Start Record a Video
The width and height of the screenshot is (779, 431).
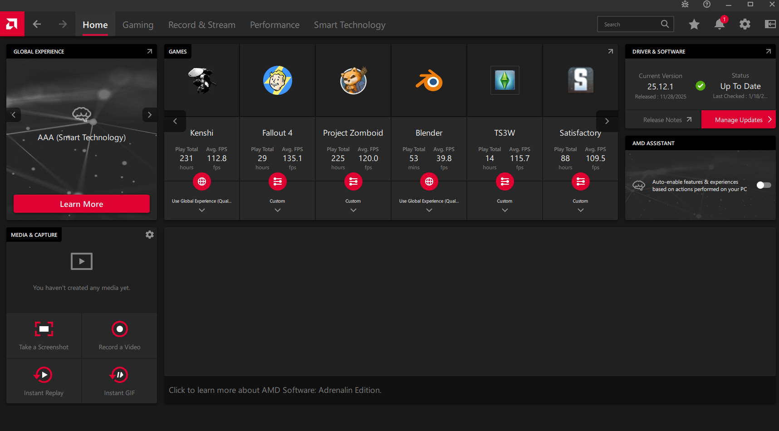pyautogui.click(x=120, y=336)
